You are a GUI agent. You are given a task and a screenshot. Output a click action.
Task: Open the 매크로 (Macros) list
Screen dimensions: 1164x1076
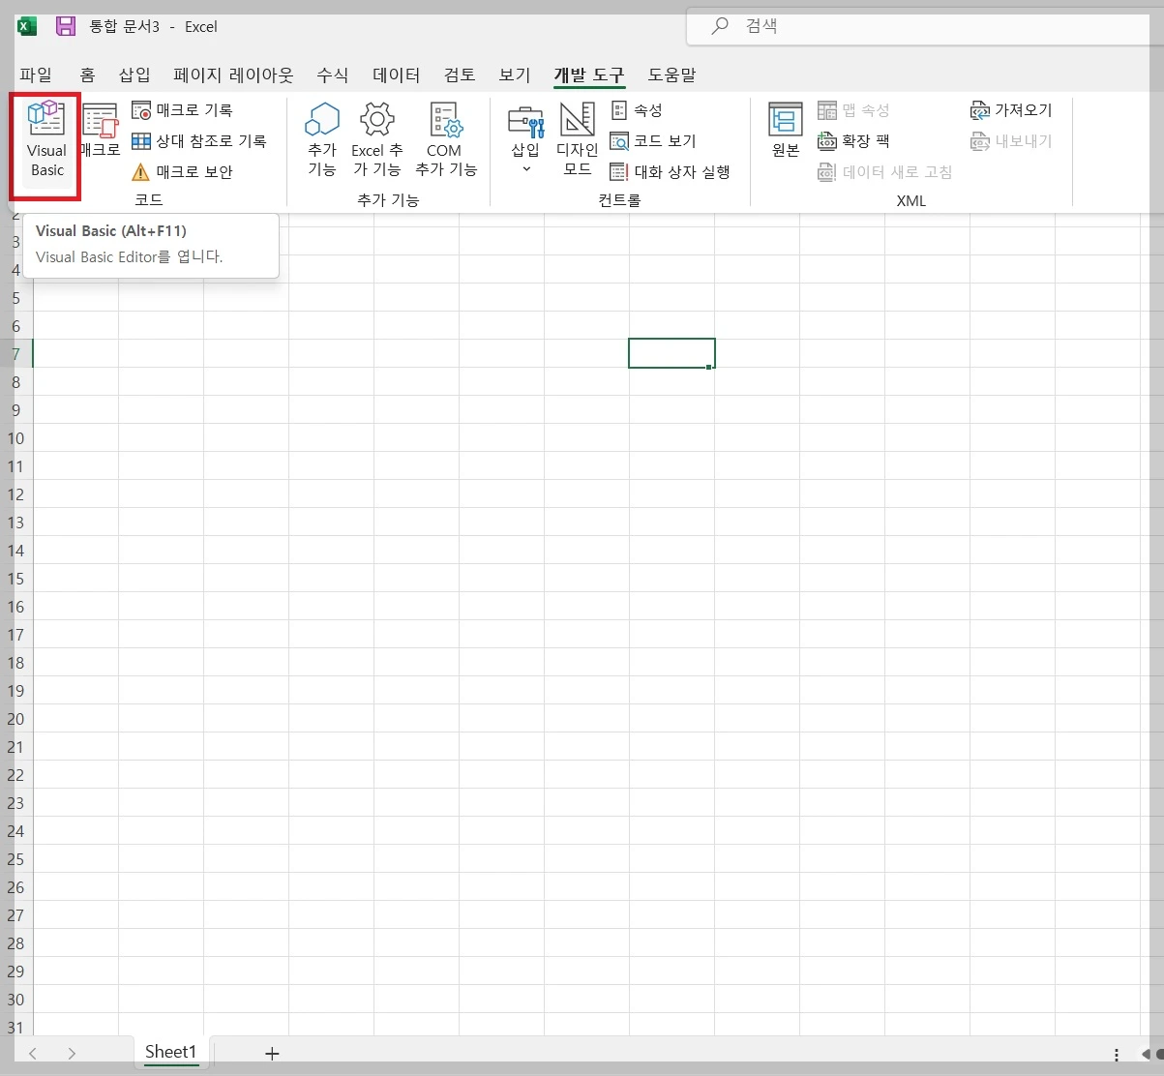pos(100,131)
